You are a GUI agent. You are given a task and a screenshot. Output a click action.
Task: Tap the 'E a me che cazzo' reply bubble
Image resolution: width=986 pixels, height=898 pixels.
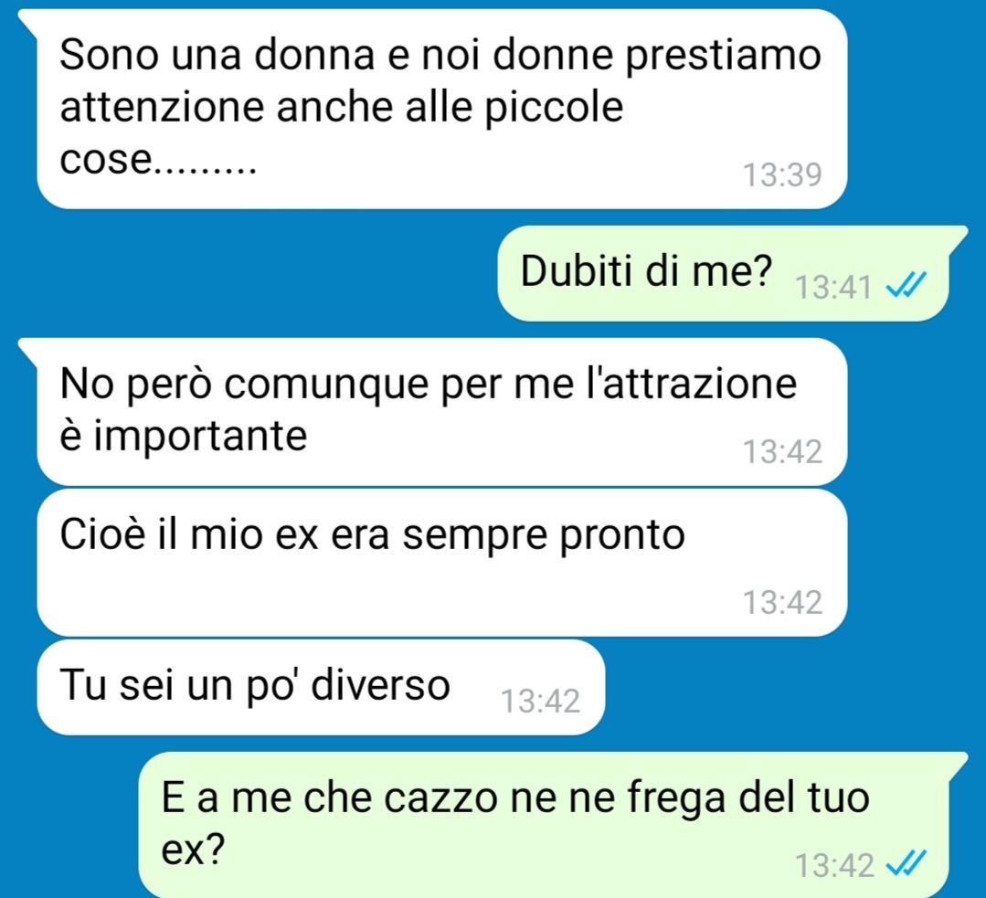tap(544, 825)
